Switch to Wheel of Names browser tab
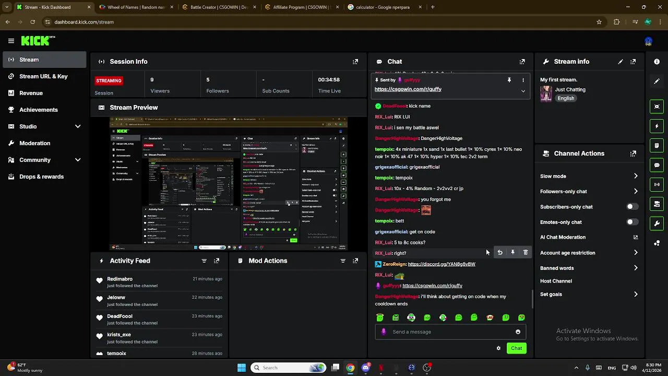668x376 pixels. click(x=136, y=7)
